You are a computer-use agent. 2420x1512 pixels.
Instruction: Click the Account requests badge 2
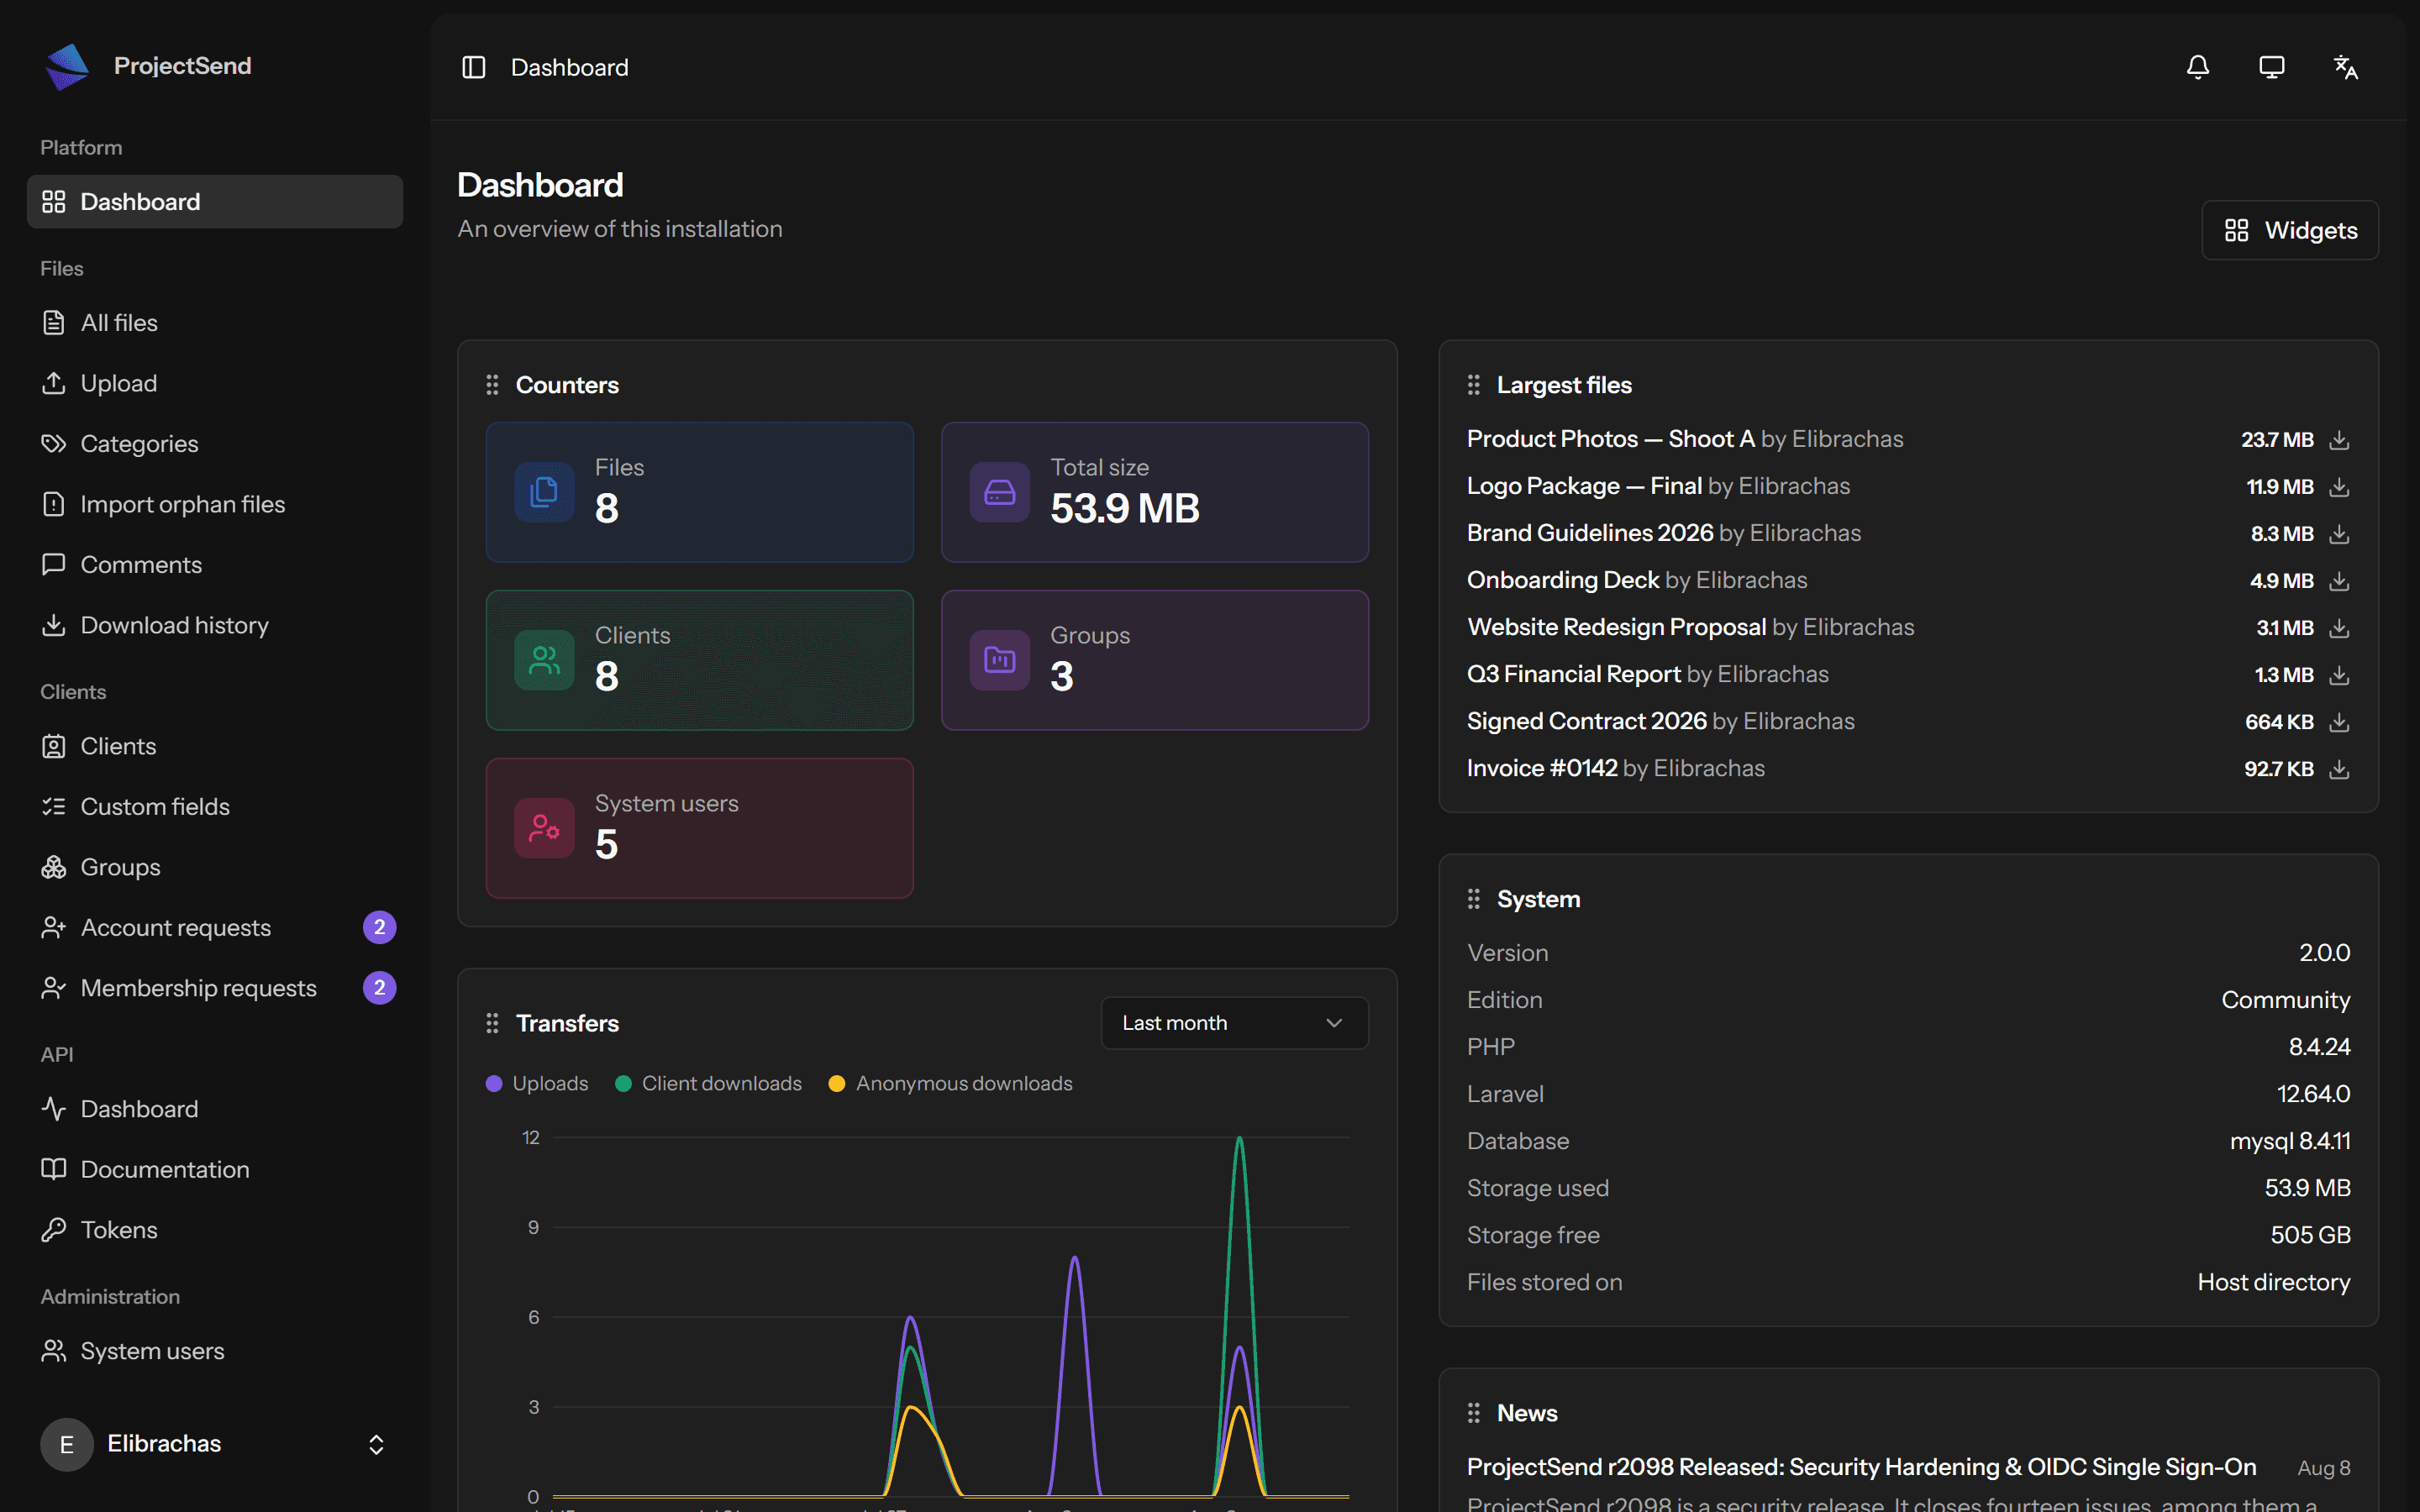(379, 928)
